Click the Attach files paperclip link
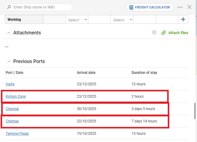The width and height of the screenshot is (197, 142). 175,33
